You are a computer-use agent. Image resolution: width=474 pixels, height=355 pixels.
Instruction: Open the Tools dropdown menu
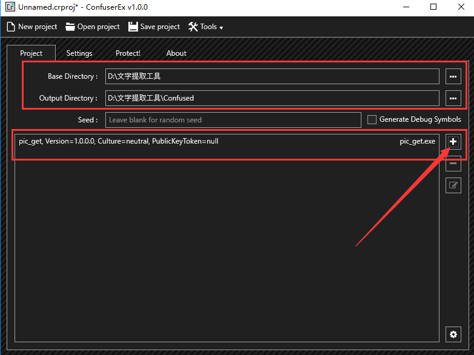point(205,27)
